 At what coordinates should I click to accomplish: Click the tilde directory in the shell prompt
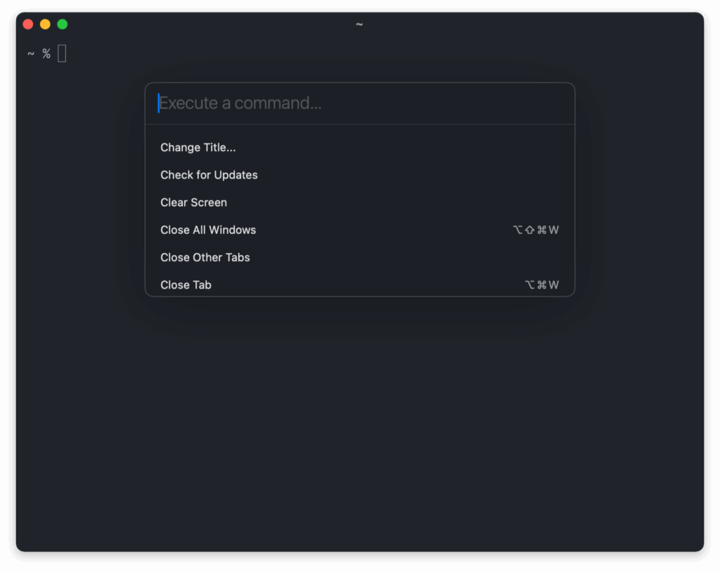[31, 54]
